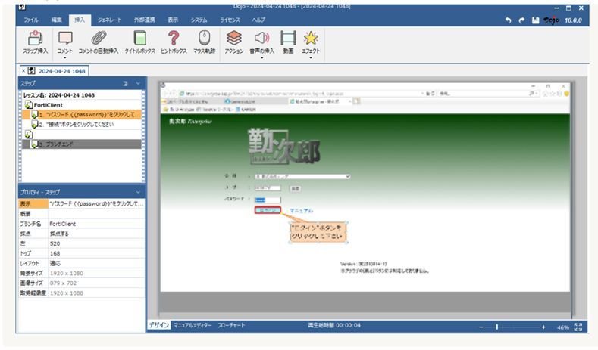Close the 2024-04-24 1048 document tab
This screenshot has height=350, width=598.
point(23,71)
